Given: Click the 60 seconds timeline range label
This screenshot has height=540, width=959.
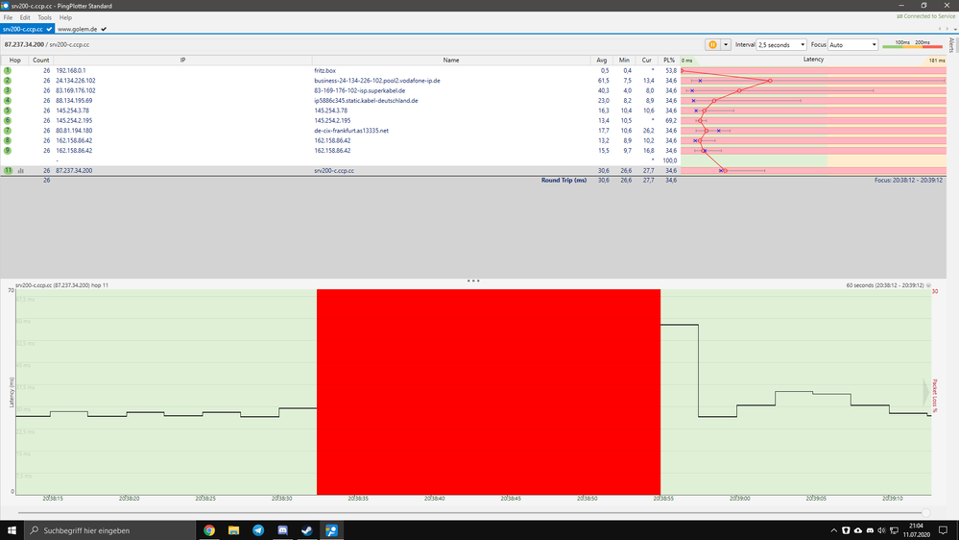Looking at the screenshot, I should pos(885,285).
